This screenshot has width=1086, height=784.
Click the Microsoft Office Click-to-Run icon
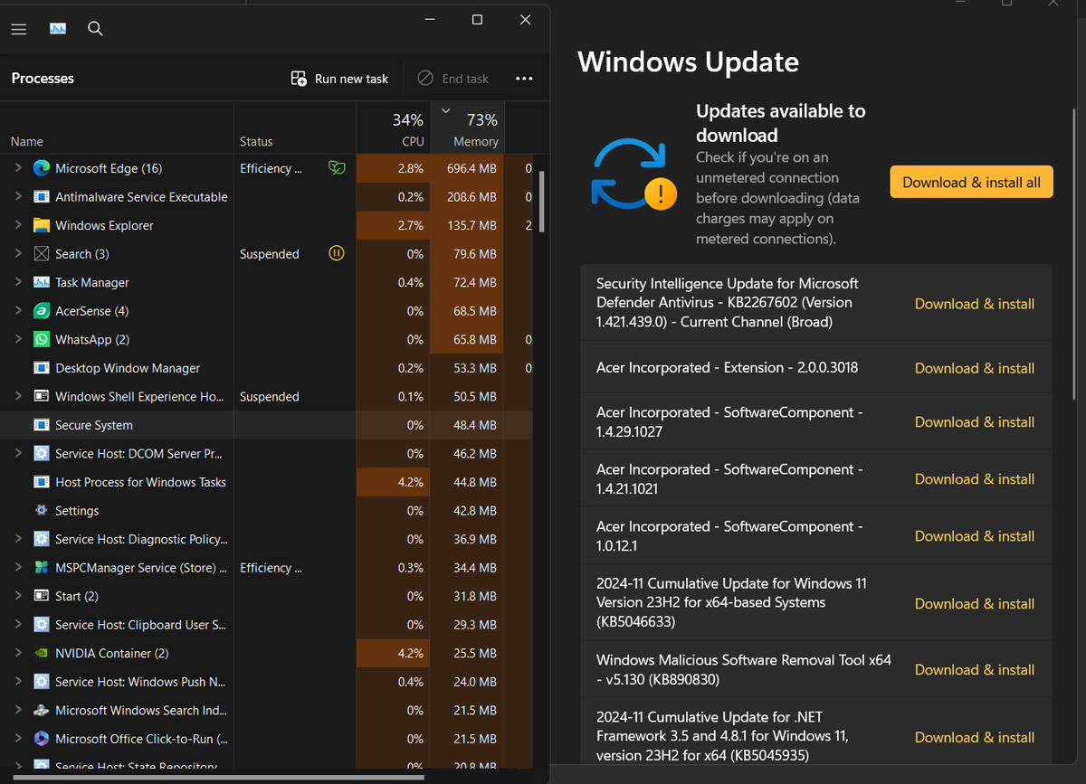click(x=41, y=739)
